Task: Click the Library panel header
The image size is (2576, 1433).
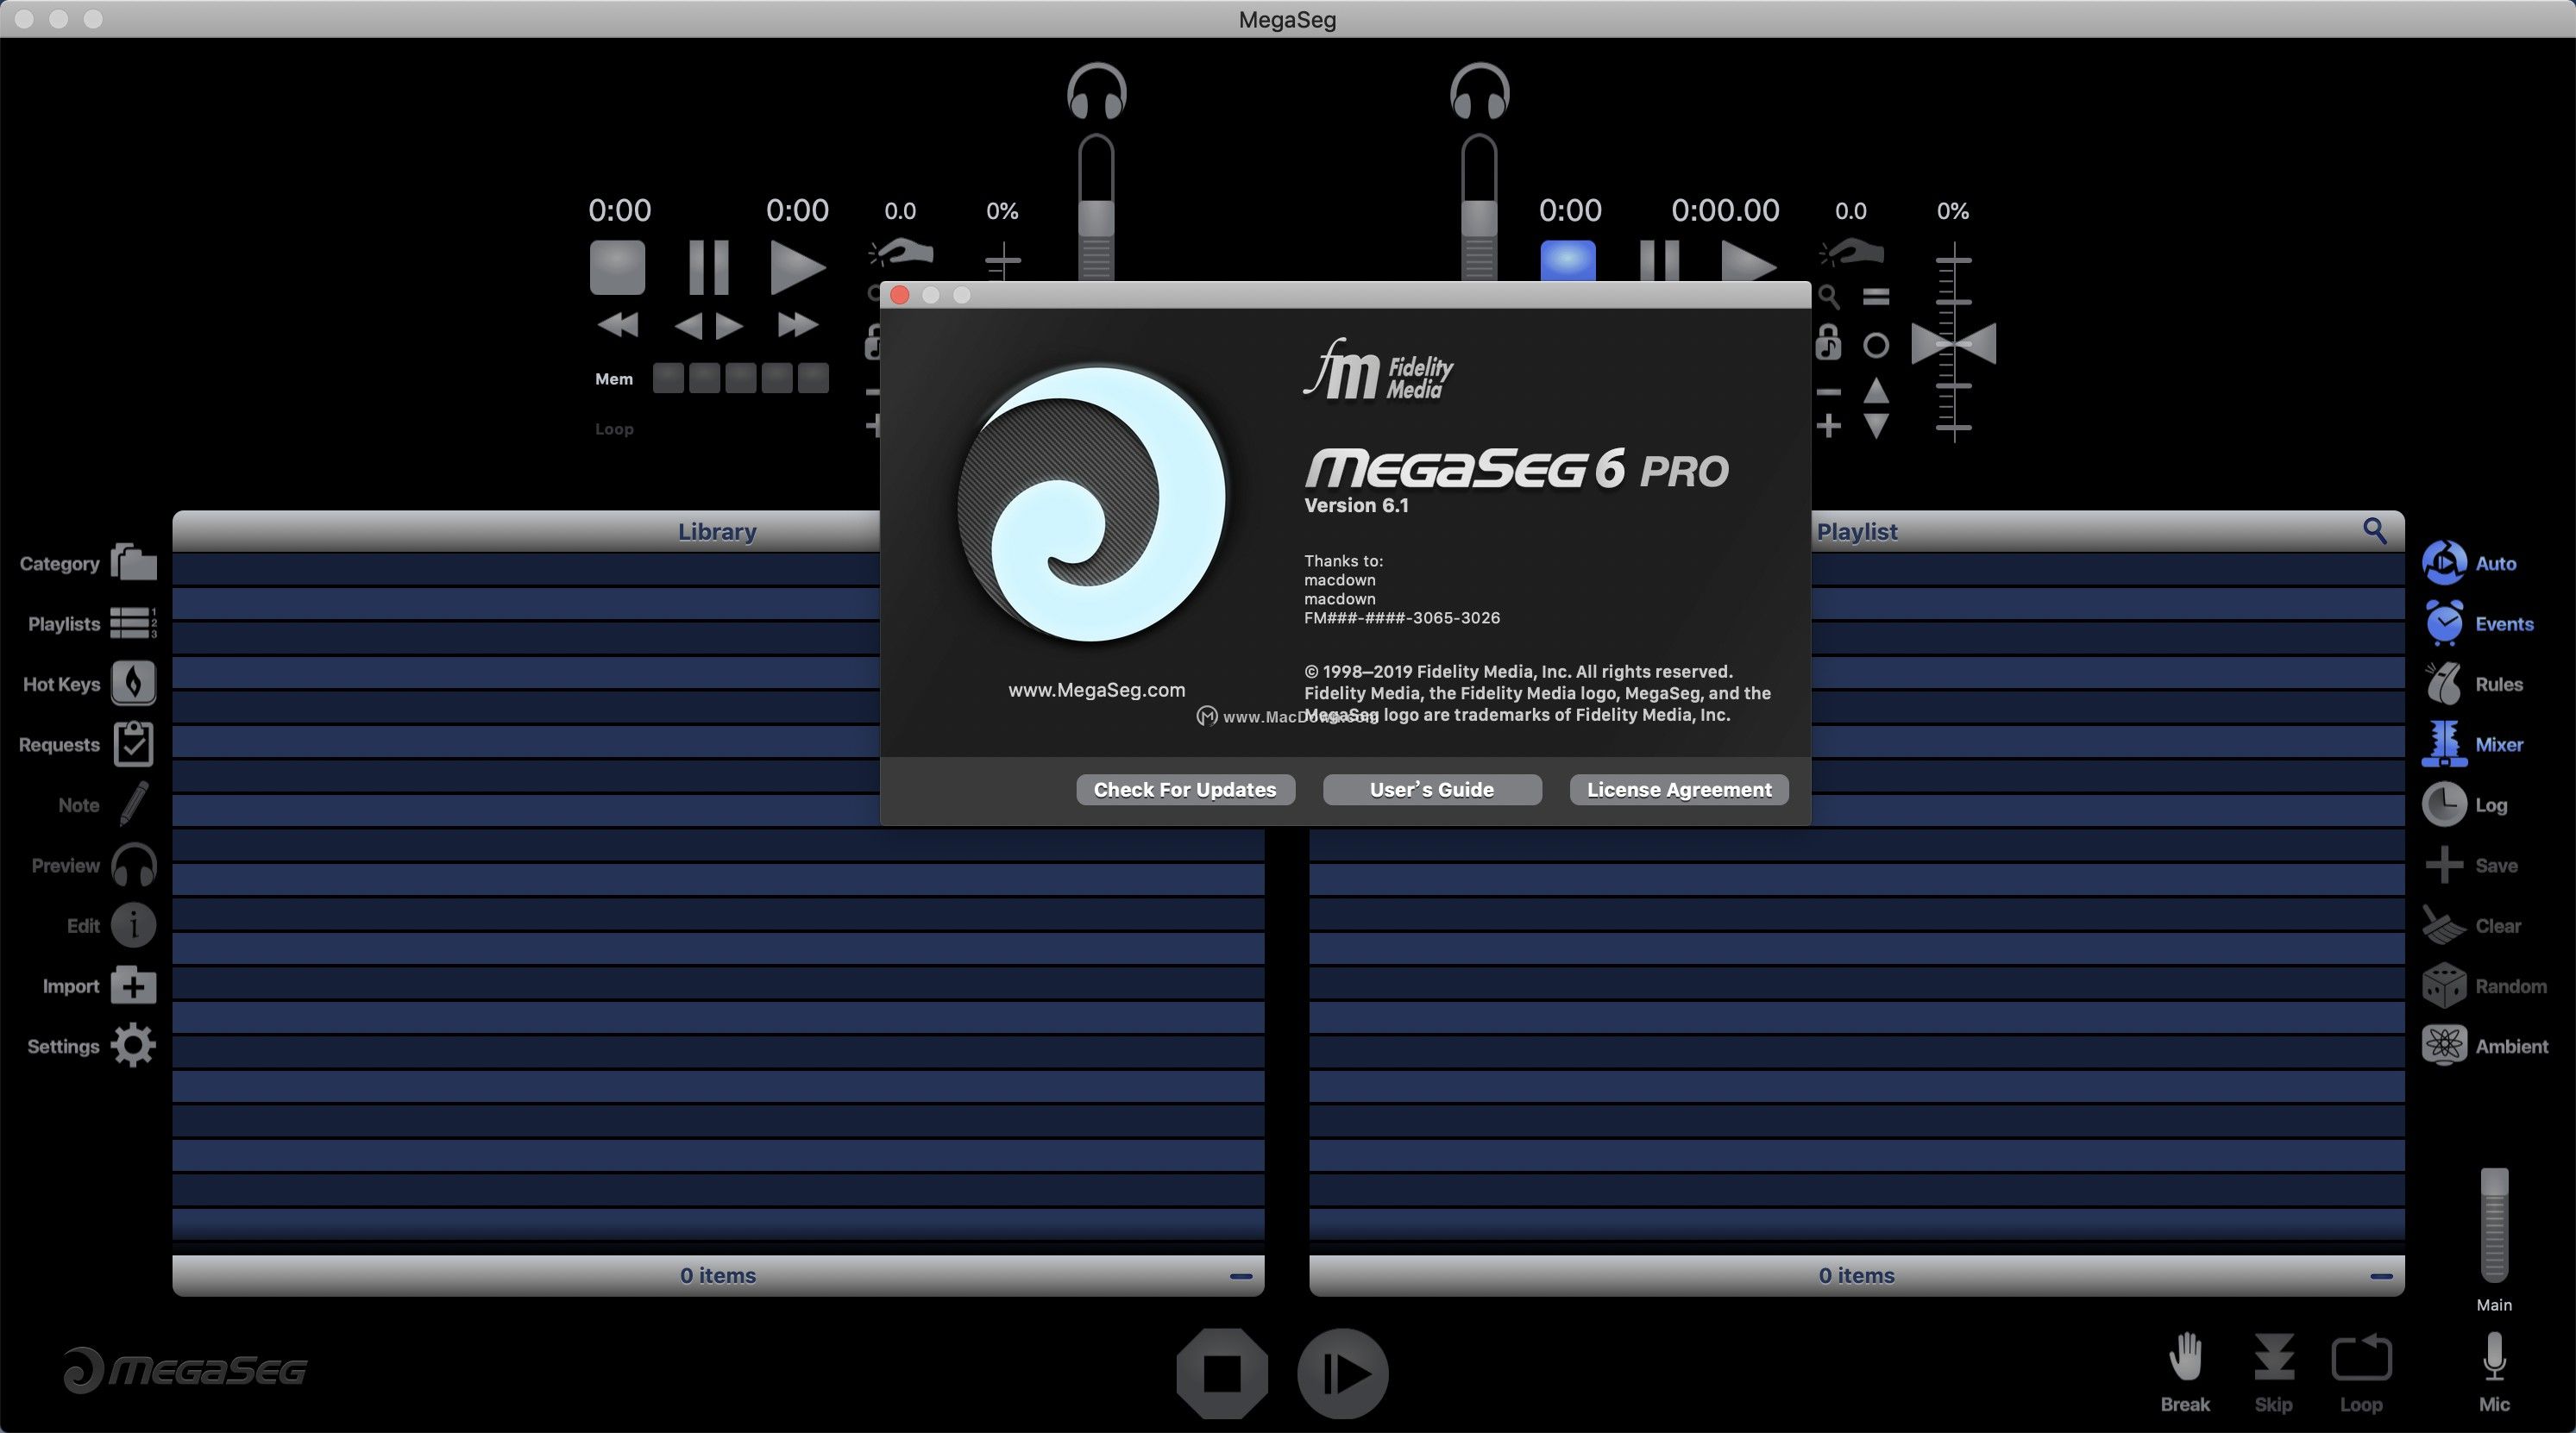Action: point(717,530)
